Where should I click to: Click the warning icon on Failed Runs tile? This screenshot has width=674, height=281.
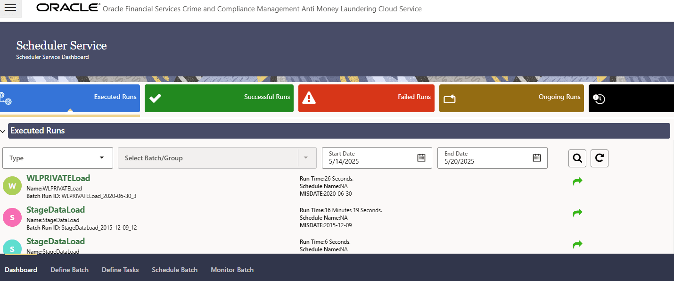pos(309,97)
